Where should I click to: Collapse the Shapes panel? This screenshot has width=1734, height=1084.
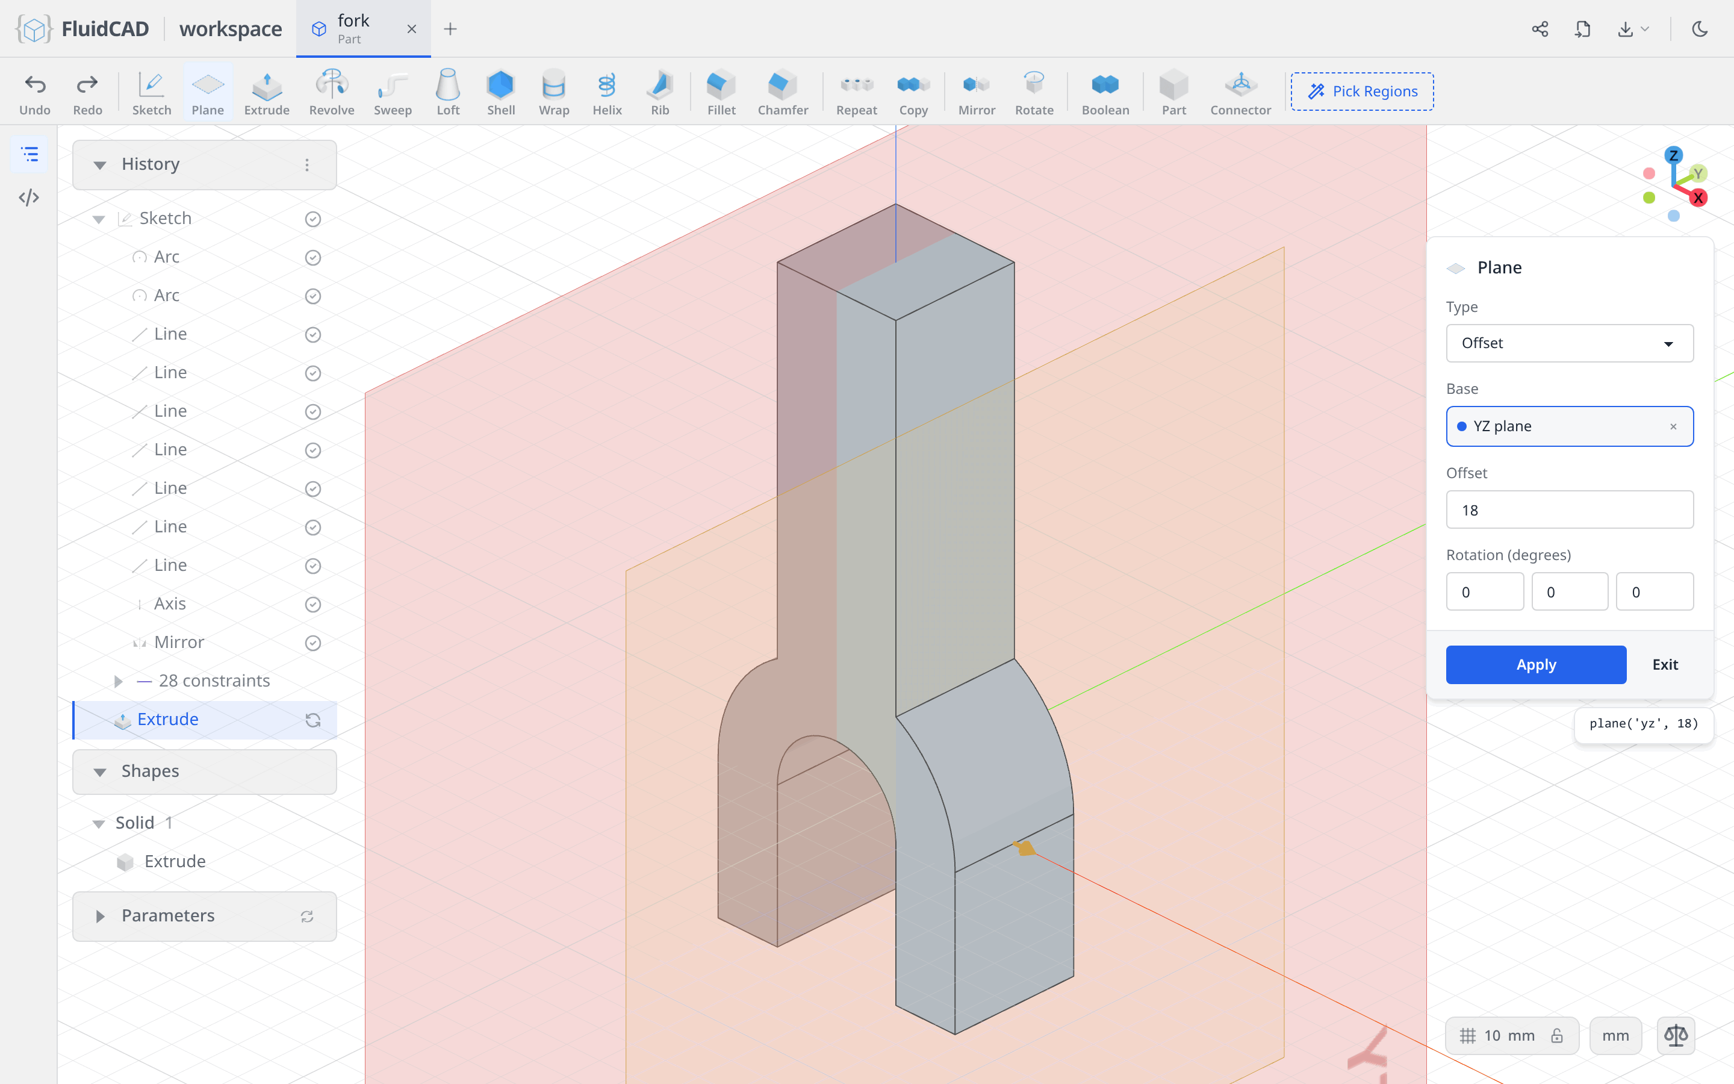(x=99, y=771)
